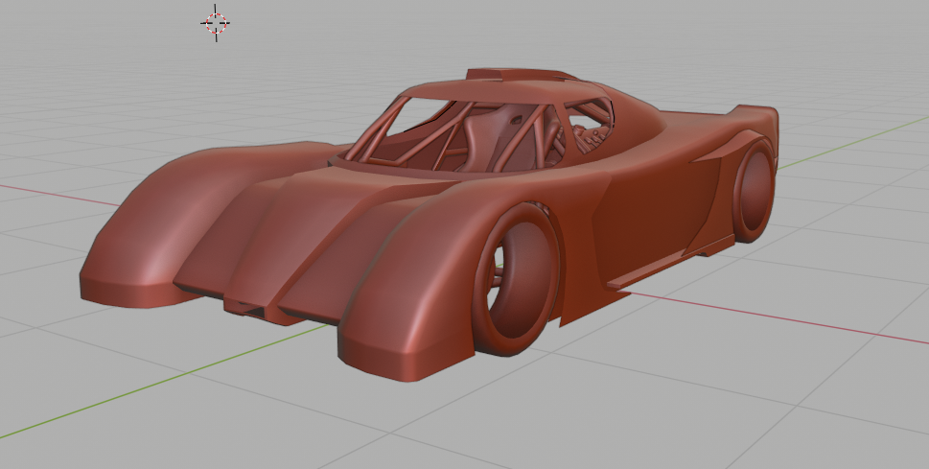This screenshot has height=469, width=929.
Task: Select the side skirt under the door
Action: (x=669, y=262)
